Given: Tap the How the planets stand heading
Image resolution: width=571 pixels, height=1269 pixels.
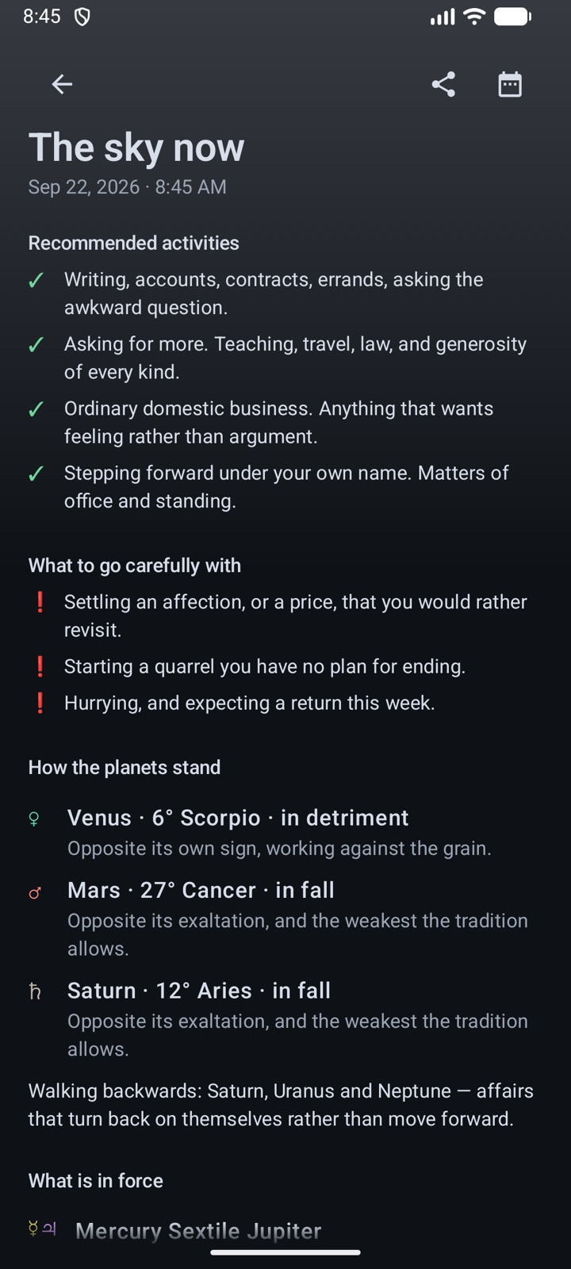Looking at the screenshot, I should pyautogui.click(x=125, y=768).
